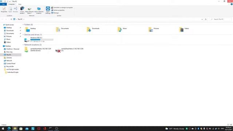Image resolution: width=233 pixels, height=131 pixels.
Task: Click the Windows Start button
Action: (3, 128)
